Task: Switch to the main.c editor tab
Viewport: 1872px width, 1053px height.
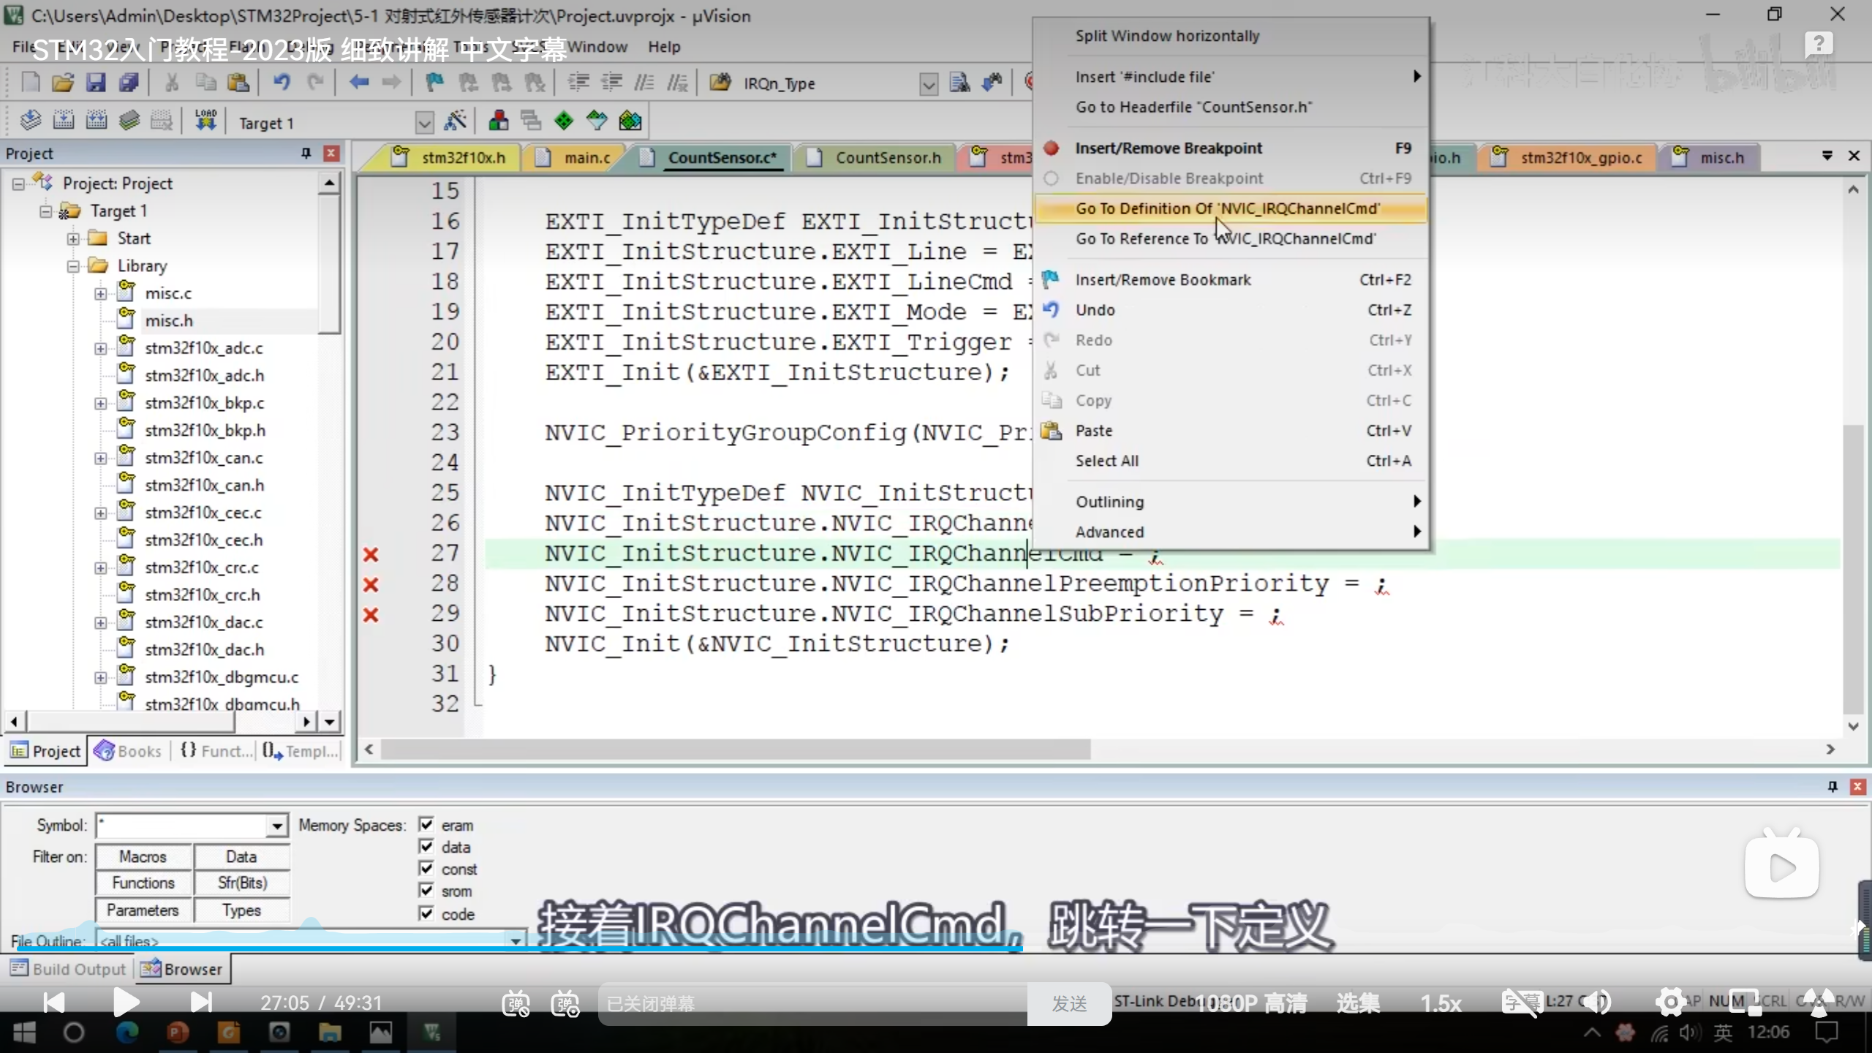Action: click(586, 158)
